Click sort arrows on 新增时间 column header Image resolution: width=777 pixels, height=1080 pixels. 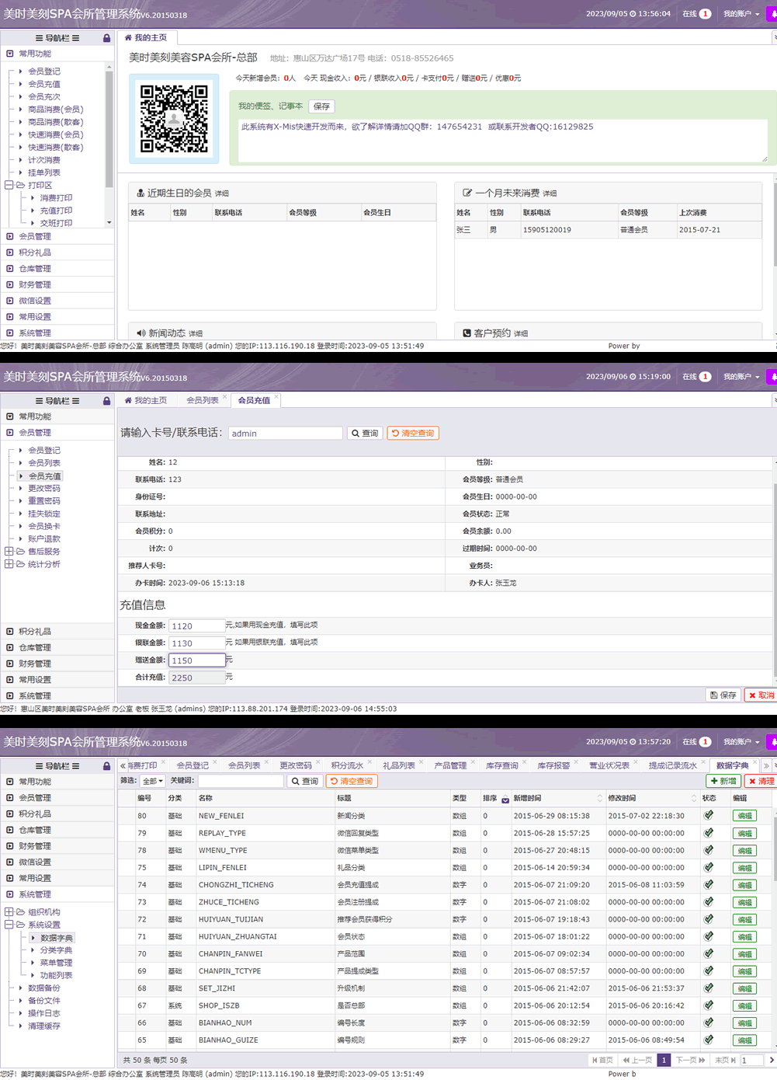coord(599,799)
